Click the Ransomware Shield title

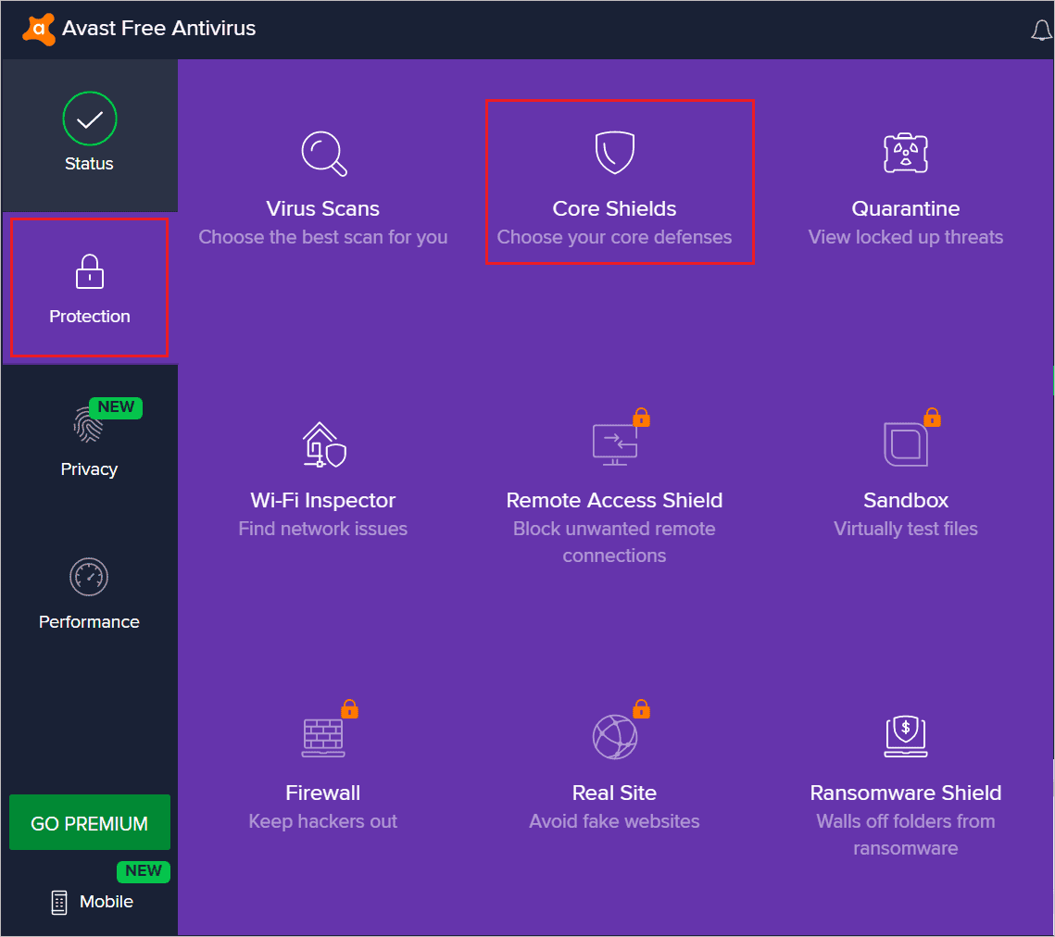coord(906,793)
